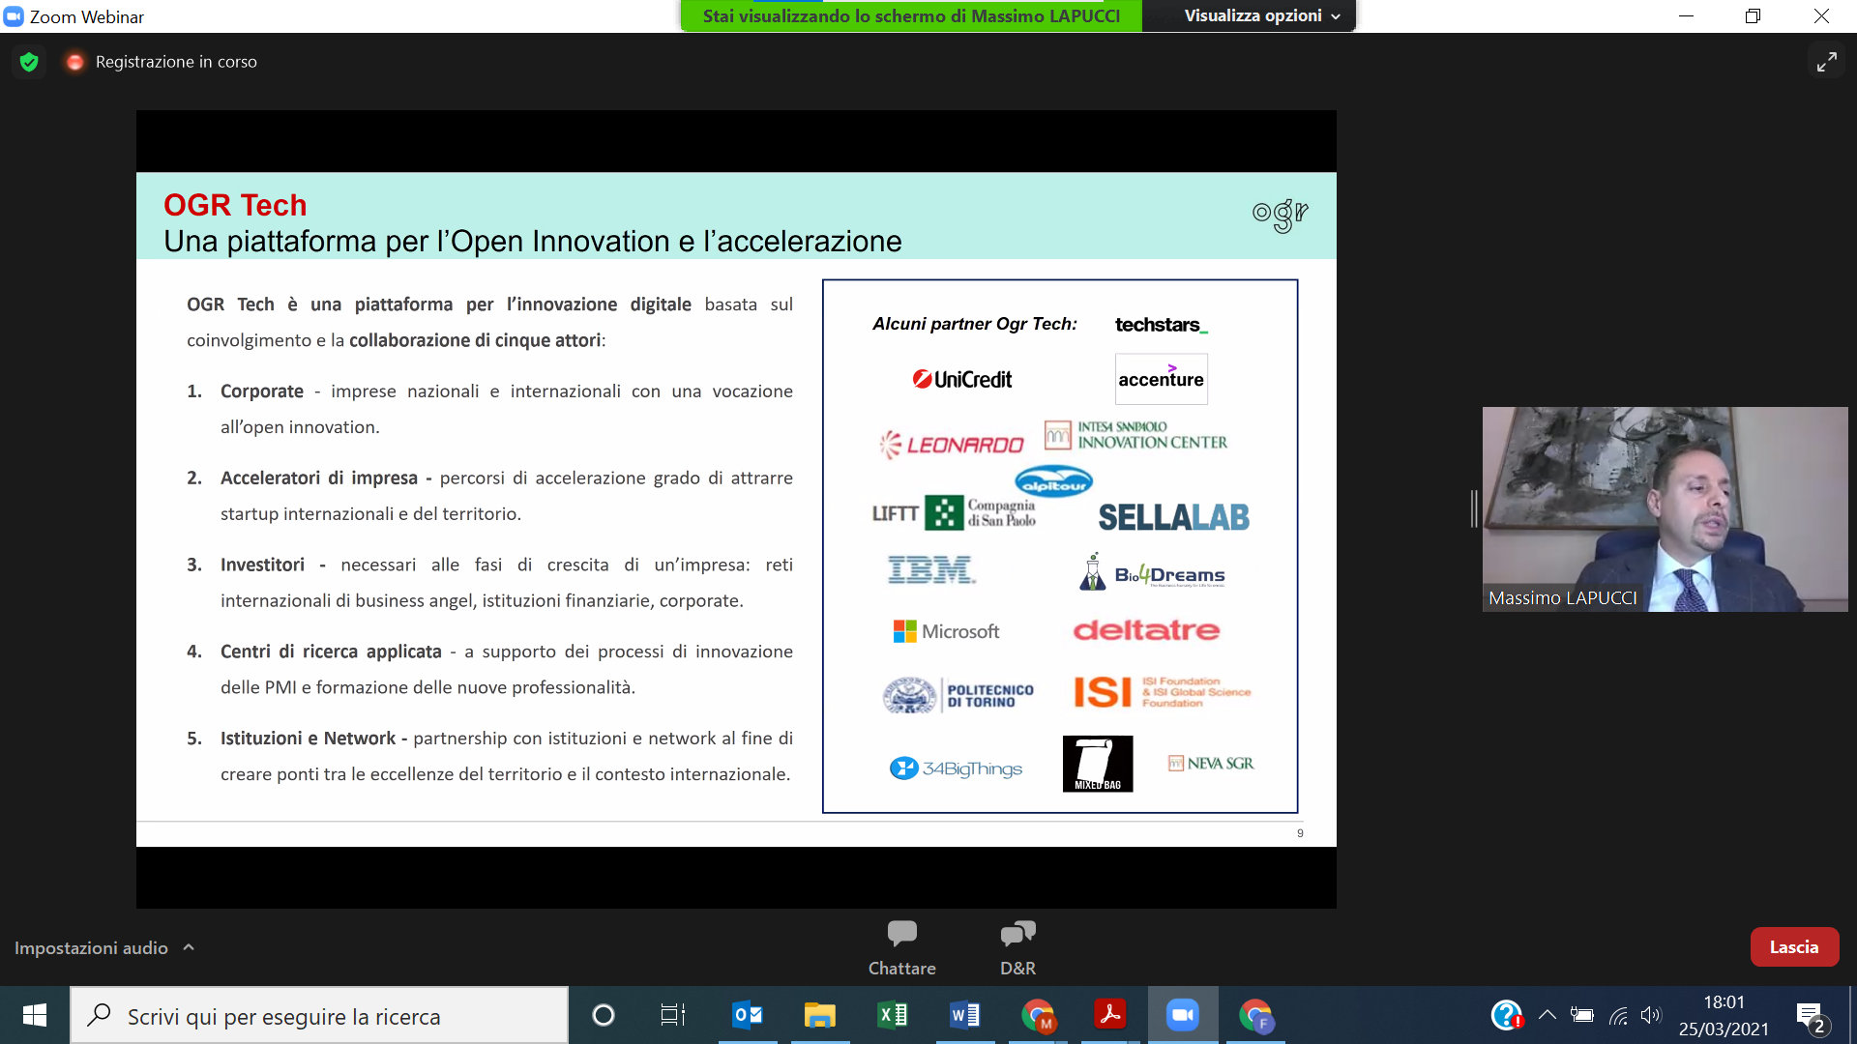
Task: Open the Chattare chat panel
Action: [x=901, y=947]
